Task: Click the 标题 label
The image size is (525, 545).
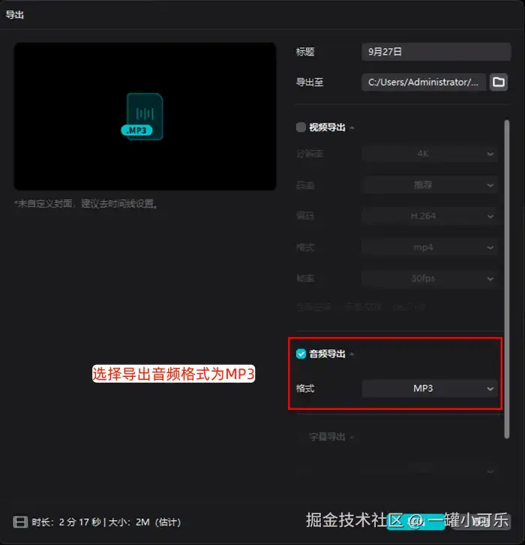Action: (305, 52)
